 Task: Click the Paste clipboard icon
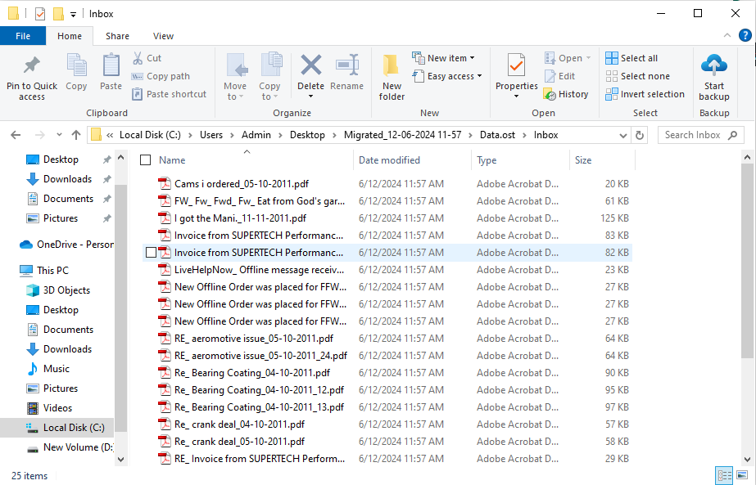click(x=111, y=65)
